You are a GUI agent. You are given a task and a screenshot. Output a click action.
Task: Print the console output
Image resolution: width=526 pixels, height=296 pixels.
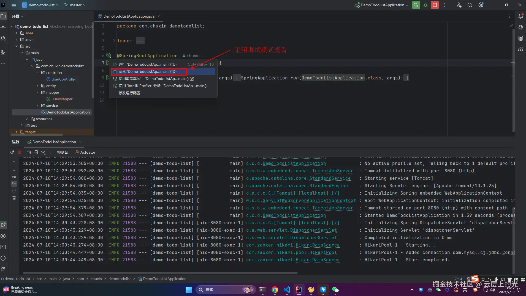coord(14,191)
